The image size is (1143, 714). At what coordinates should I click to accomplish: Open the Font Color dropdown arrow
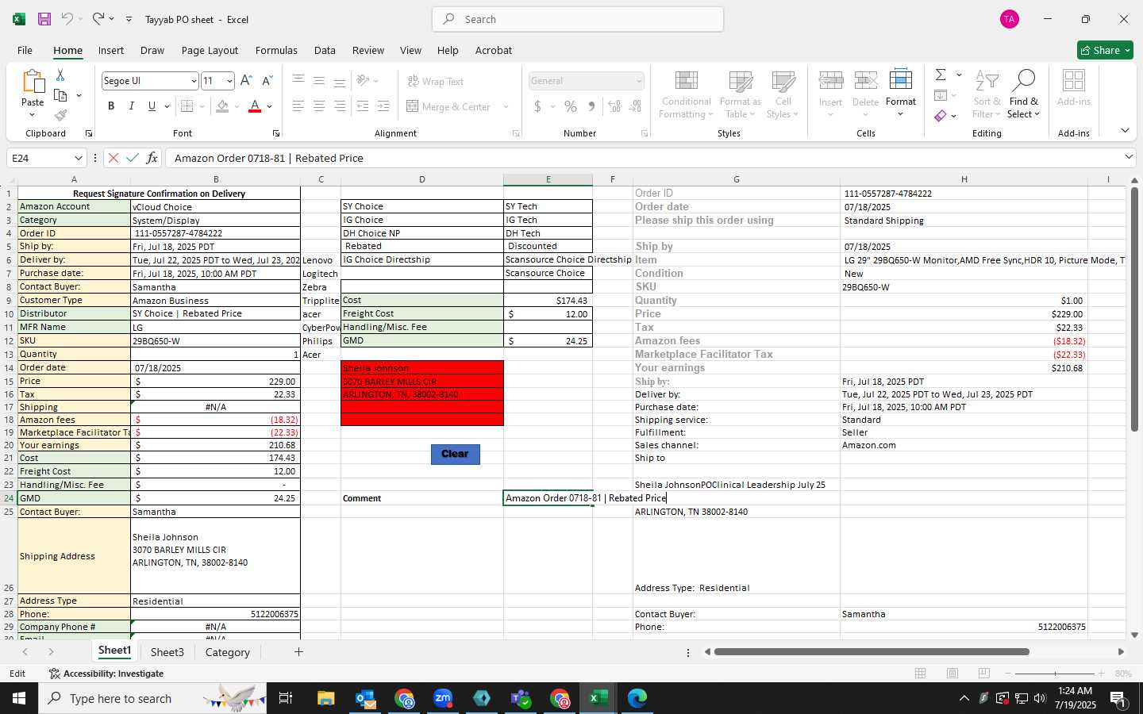pos(270,106)
